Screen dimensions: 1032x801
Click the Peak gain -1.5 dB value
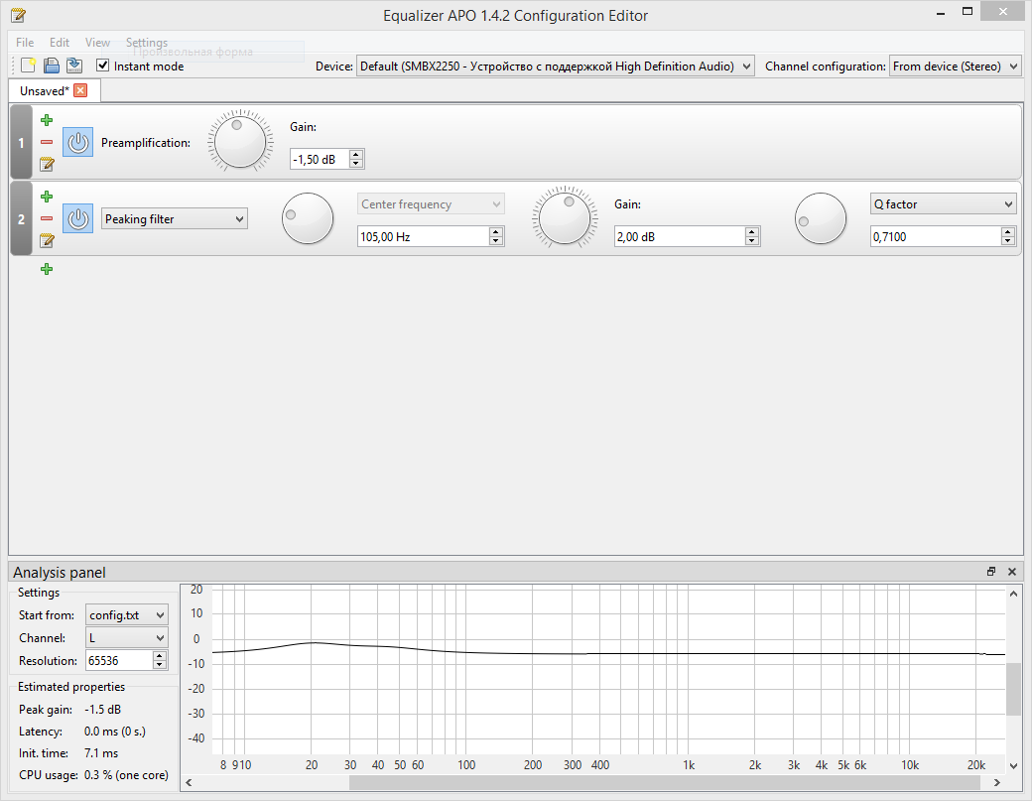[x=102, y=710]
